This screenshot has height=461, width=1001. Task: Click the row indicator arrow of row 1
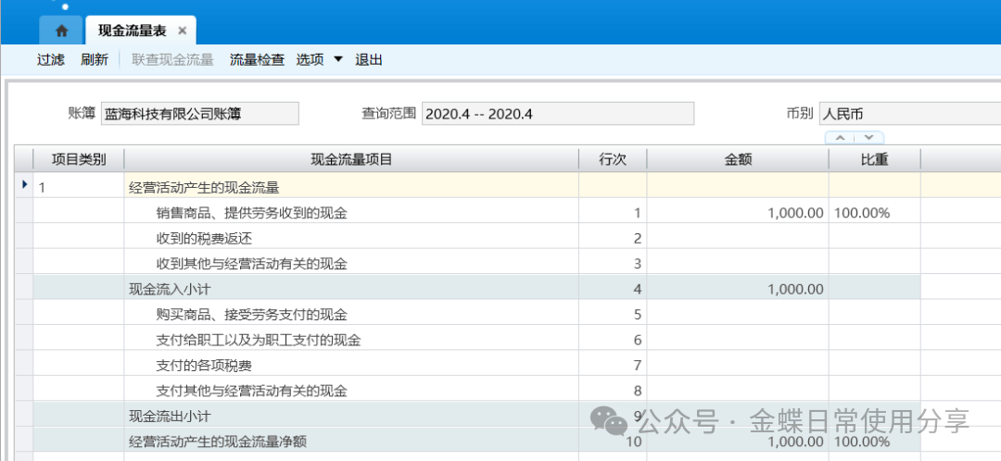click(24, 186)
